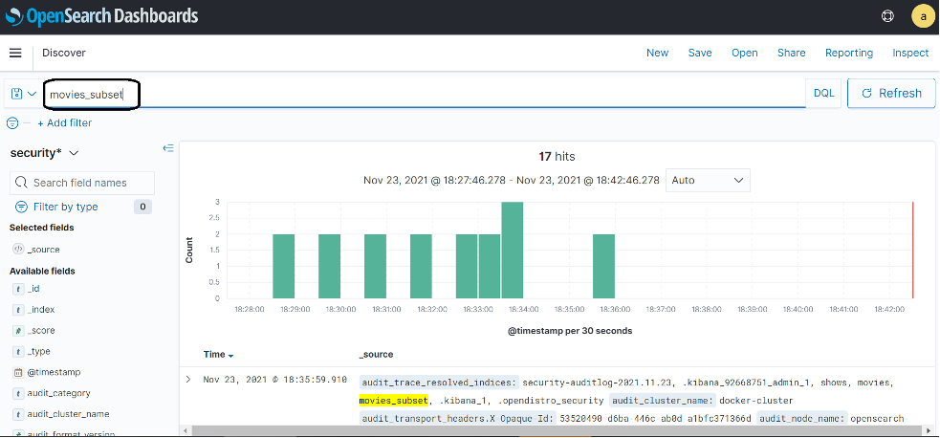This screenshot has width=940, height=438.
Task: Click the histogram bar at 18:32:00
Action: pyautogui.click(x=421, y=266)
